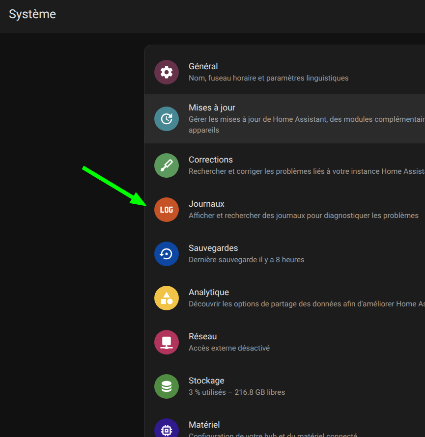Click the gear icon for Général
This screenshot has height=437, width=425.
point(167,72)
